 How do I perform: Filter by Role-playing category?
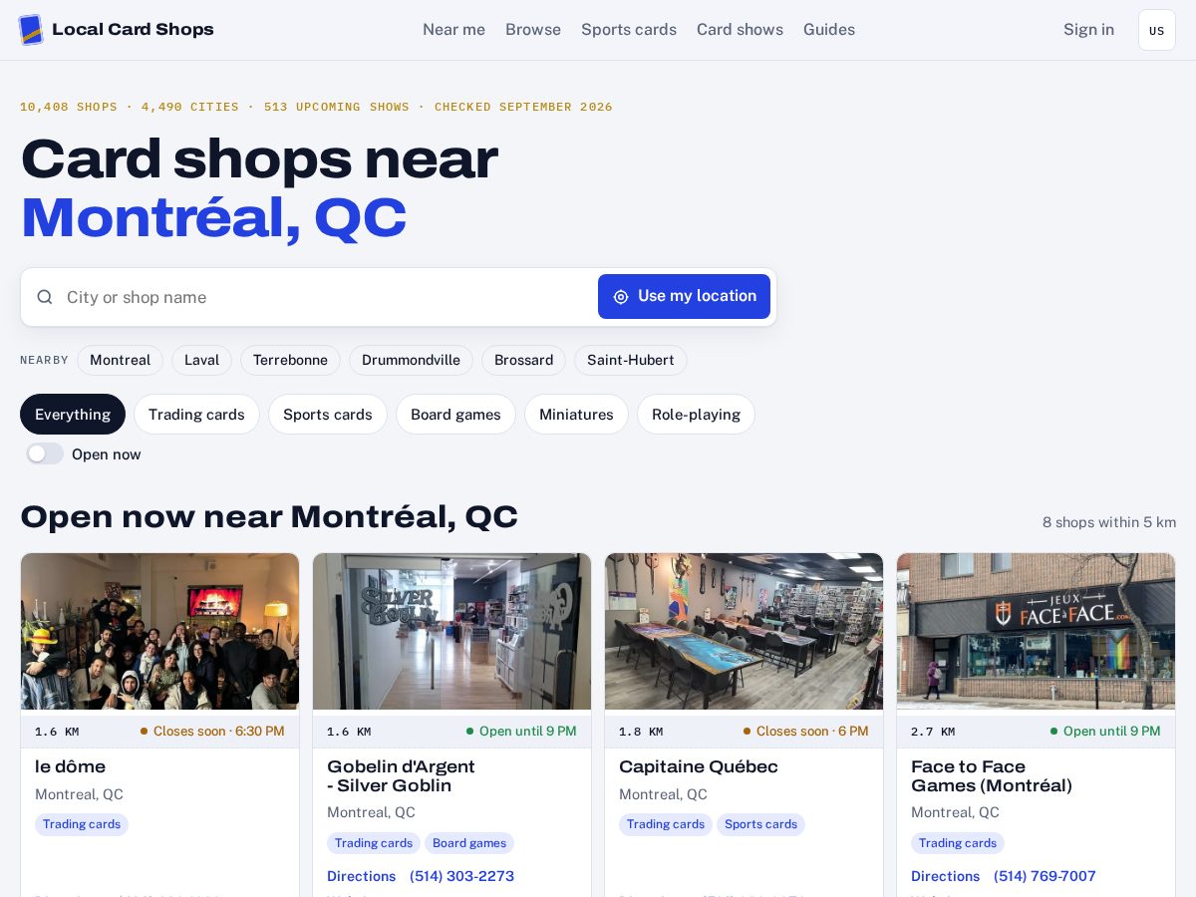696,414
